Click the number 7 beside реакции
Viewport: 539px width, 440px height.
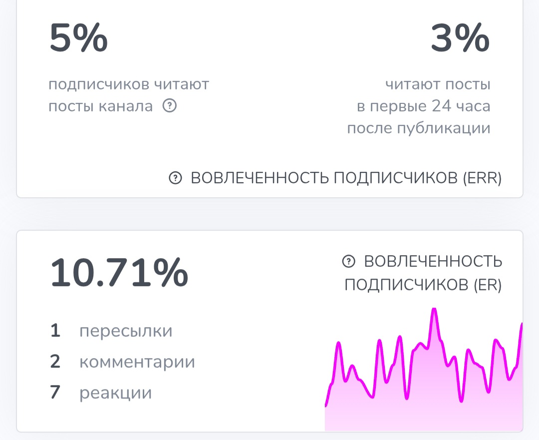pos(55,393)
